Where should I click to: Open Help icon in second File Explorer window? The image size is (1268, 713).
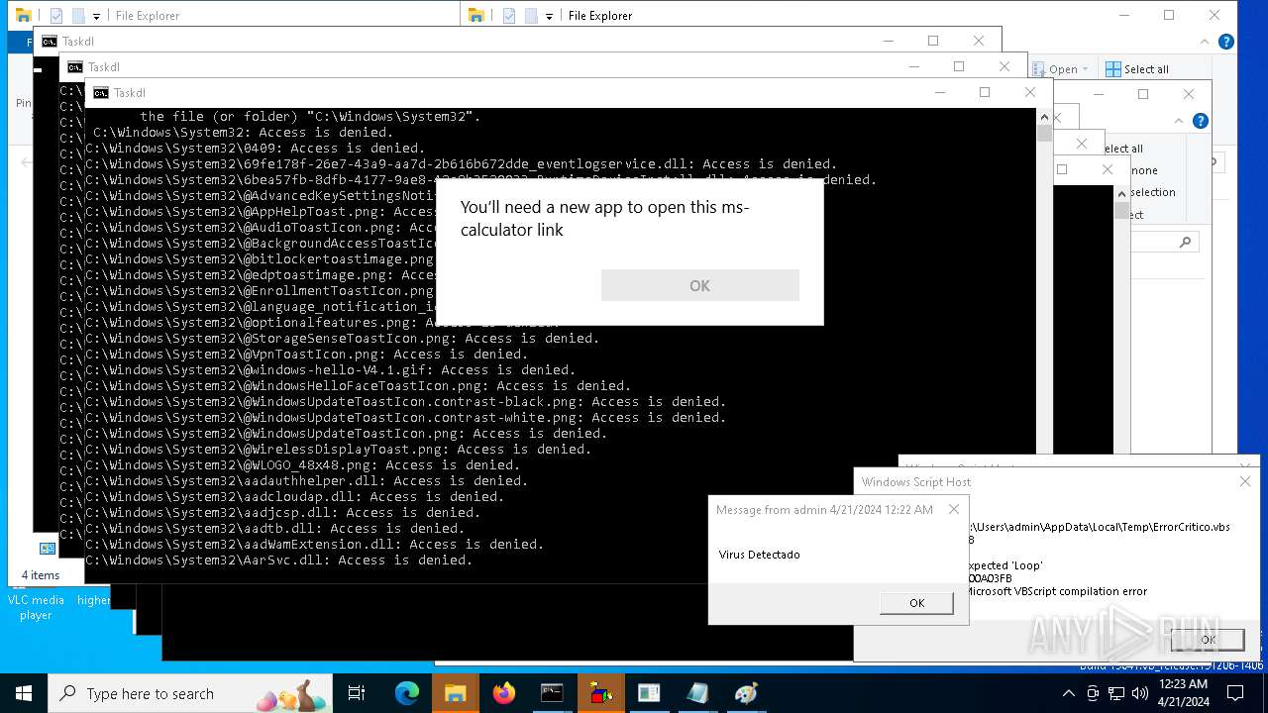[1201, 121]
